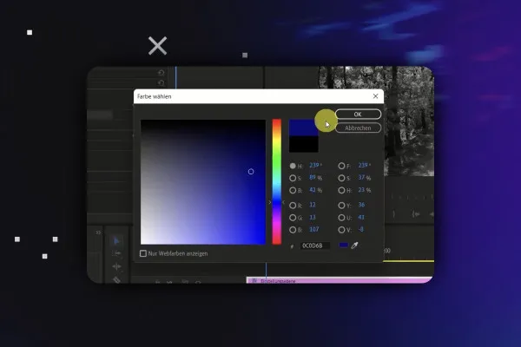Image resolution: width=521 pixels, height=347 pixels.
Task: Click the V value -8
Action: tap(361, 229)
